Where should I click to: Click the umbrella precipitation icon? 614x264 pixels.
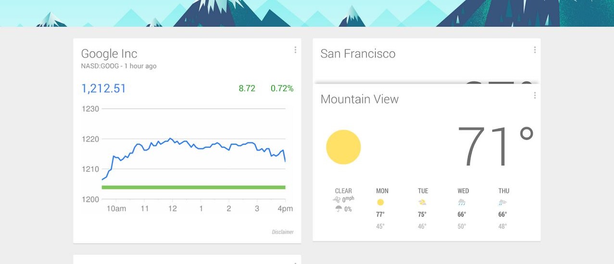338,209
